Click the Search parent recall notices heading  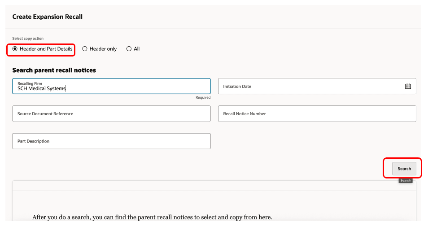(x=54, y=70)
